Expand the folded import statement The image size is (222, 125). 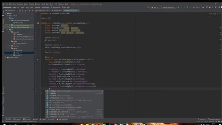tap(49, 18)
